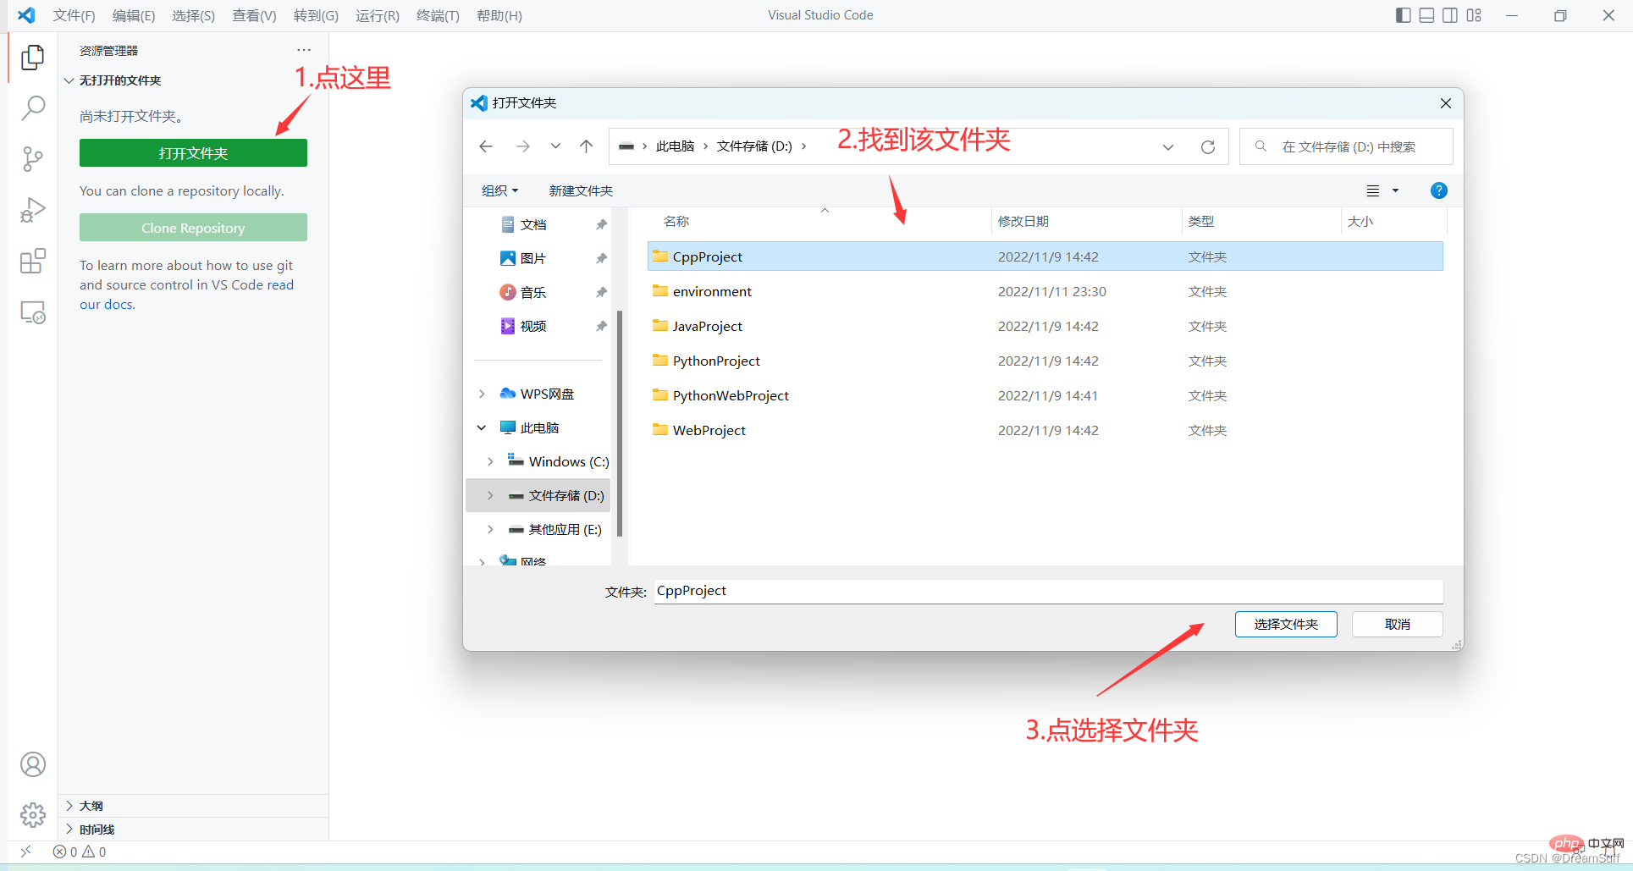Open the Explorer view in the activity bar
The width and height of the screenshot is (1633, 871).
coord(32,57)
